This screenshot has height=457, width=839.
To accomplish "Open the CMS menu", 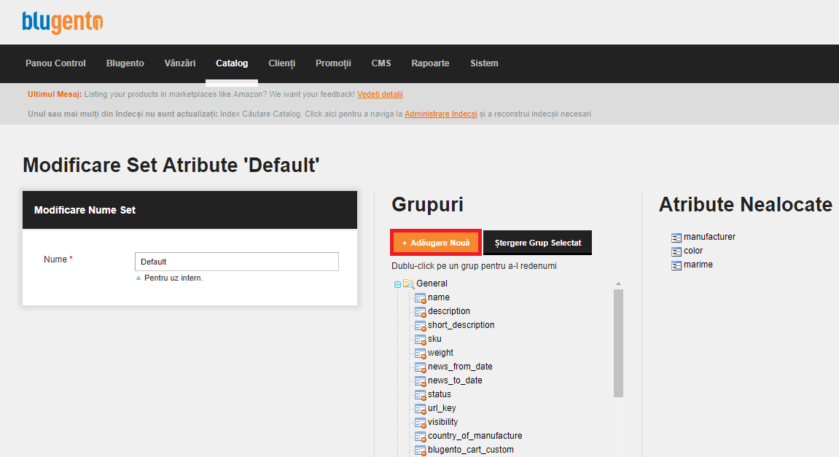I will (381, 63).
